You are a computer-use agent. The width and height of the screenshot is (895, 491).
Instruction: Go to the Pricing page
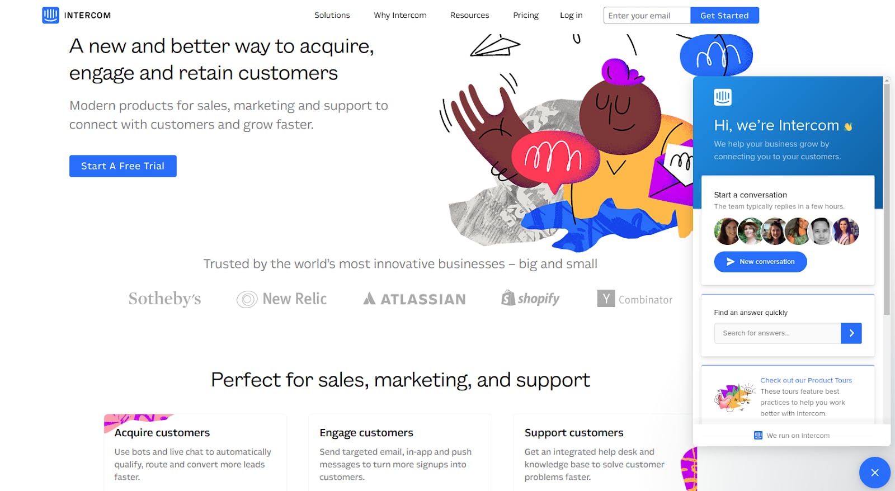point(526,15)
